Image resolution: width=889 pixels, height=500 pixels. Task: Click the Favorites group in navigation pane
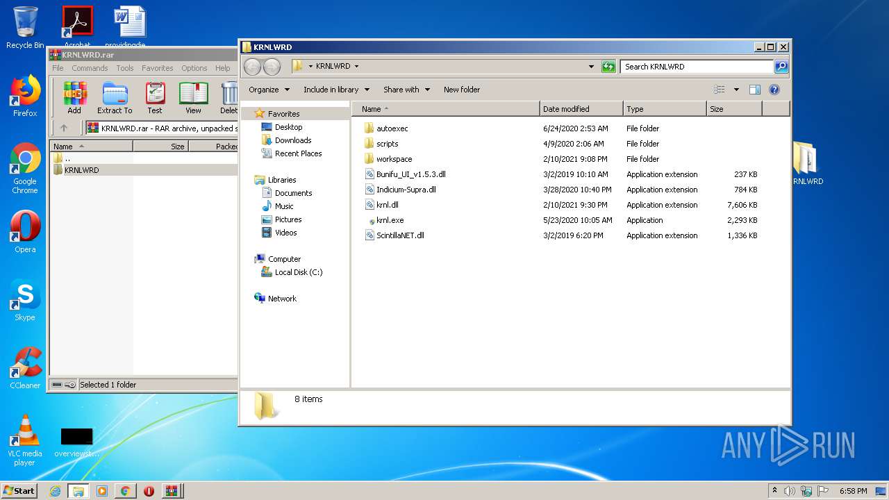tap(283, 114)
